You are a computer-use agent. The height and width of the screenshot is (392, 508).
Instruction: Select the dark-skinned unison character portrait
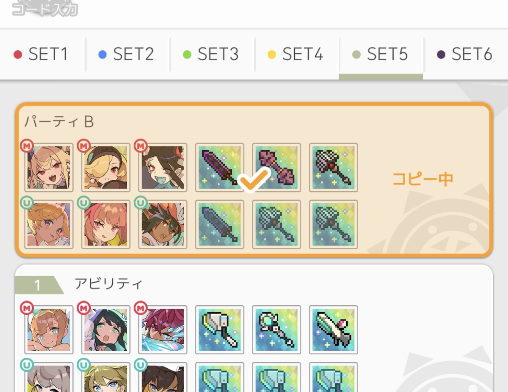point(163,224)
